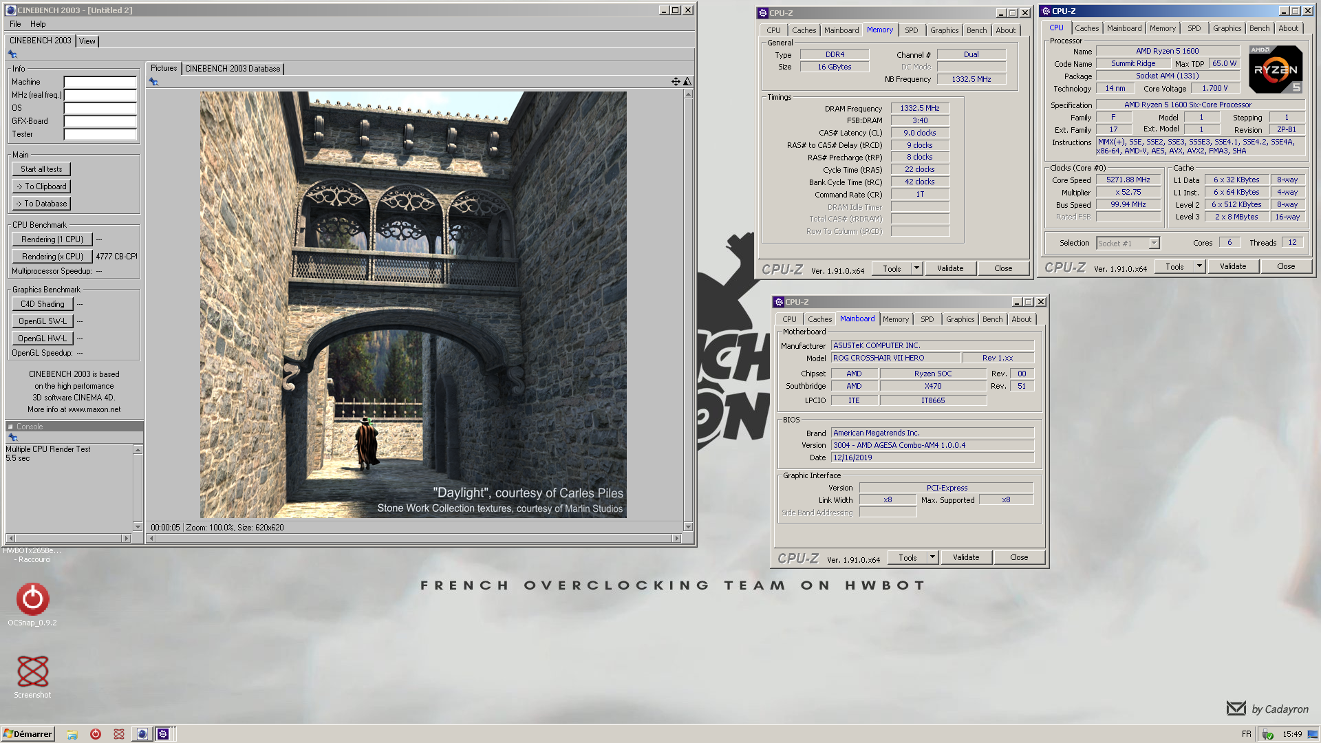Switch to SPD tab in Memory CPU-Z window

(x=911, y=30)
